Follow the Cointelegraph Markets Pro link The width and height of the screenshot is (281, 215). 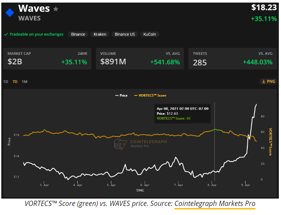point(215,203)
